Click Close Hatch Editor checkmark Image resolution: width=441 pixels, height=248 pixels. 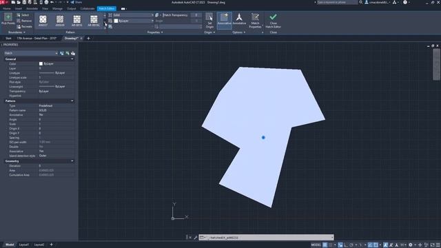(273, 21)
